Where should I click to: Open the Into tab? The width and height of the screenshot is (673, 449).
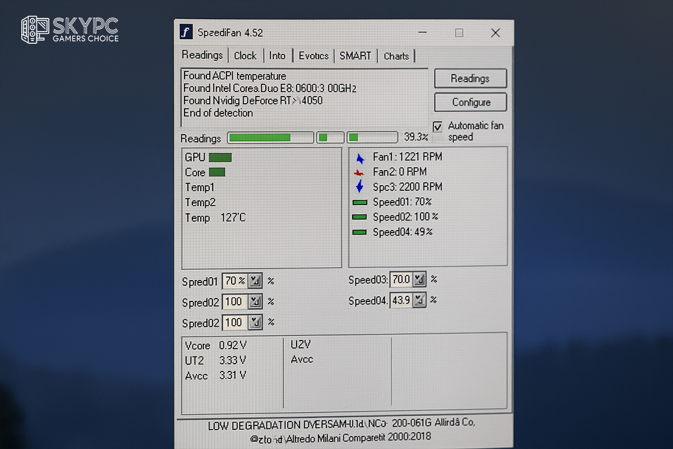coord(277,56)
